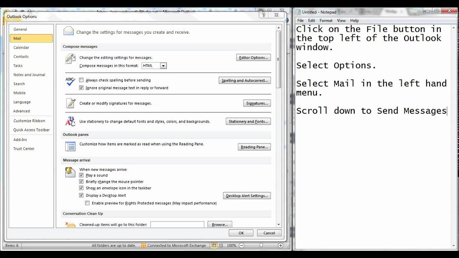Click the editing settings pencil icon

[70, 58]
